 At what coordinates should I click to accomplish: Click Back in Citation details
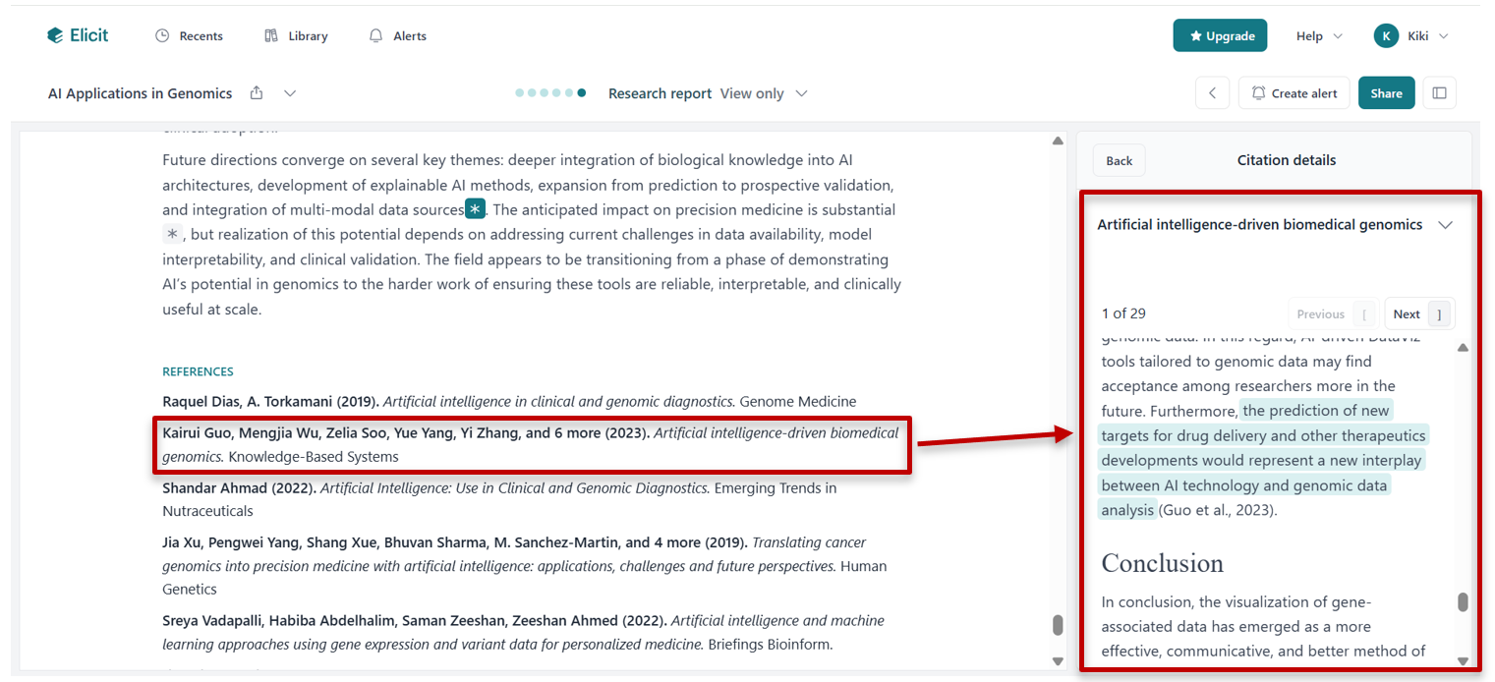coord(1119,161)
